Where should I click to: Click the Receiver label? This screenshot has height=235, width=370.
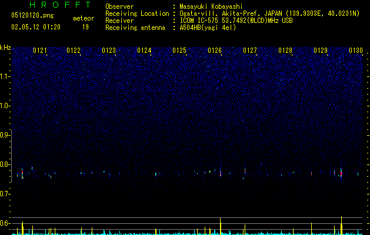pos(119,21)
